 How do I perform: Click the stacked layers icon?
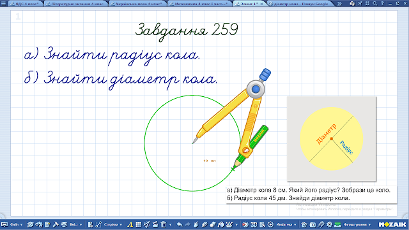[x=64, y=224]
